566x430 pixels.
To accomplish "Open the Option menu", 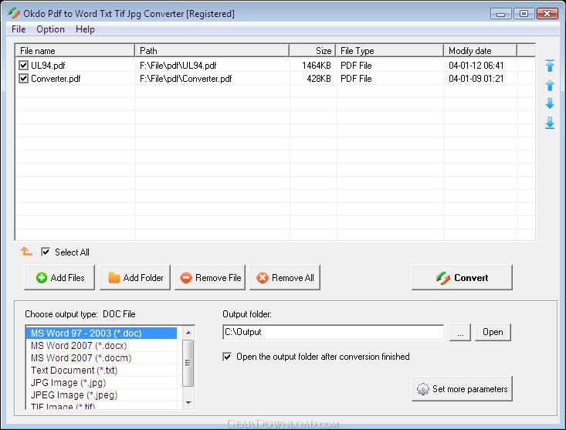I will 50,29.
